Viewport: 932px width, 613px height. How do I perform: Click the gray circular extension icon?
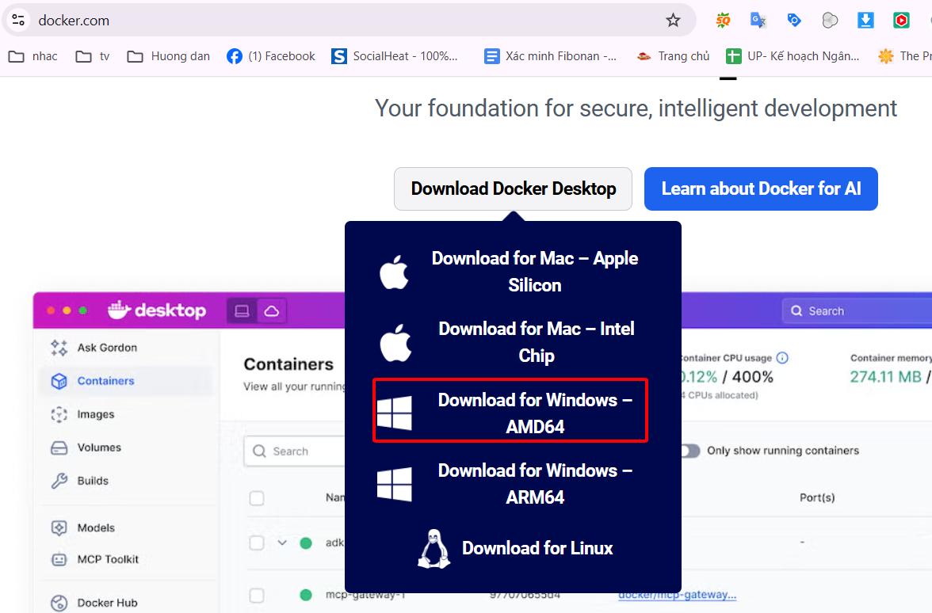click(830, 21)
